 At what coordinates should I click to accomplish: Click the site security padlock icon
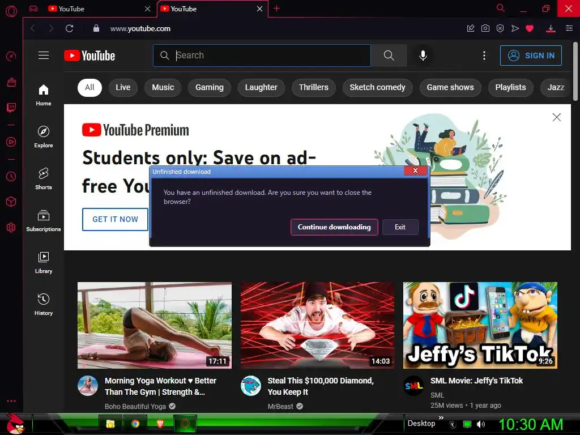[96, 28]
